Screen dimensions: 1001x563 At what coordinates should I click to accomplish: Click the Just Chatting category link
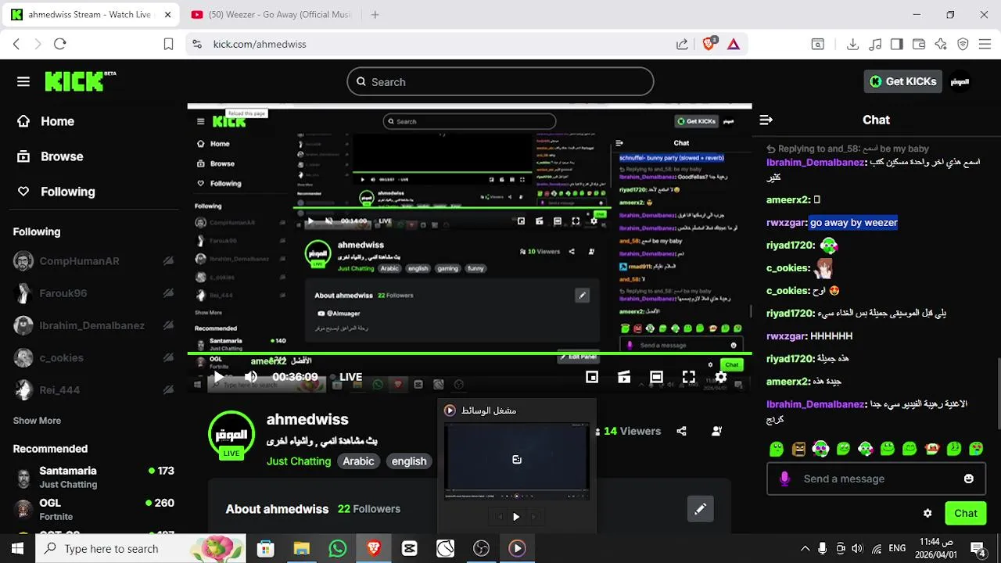tap(299, 461)
